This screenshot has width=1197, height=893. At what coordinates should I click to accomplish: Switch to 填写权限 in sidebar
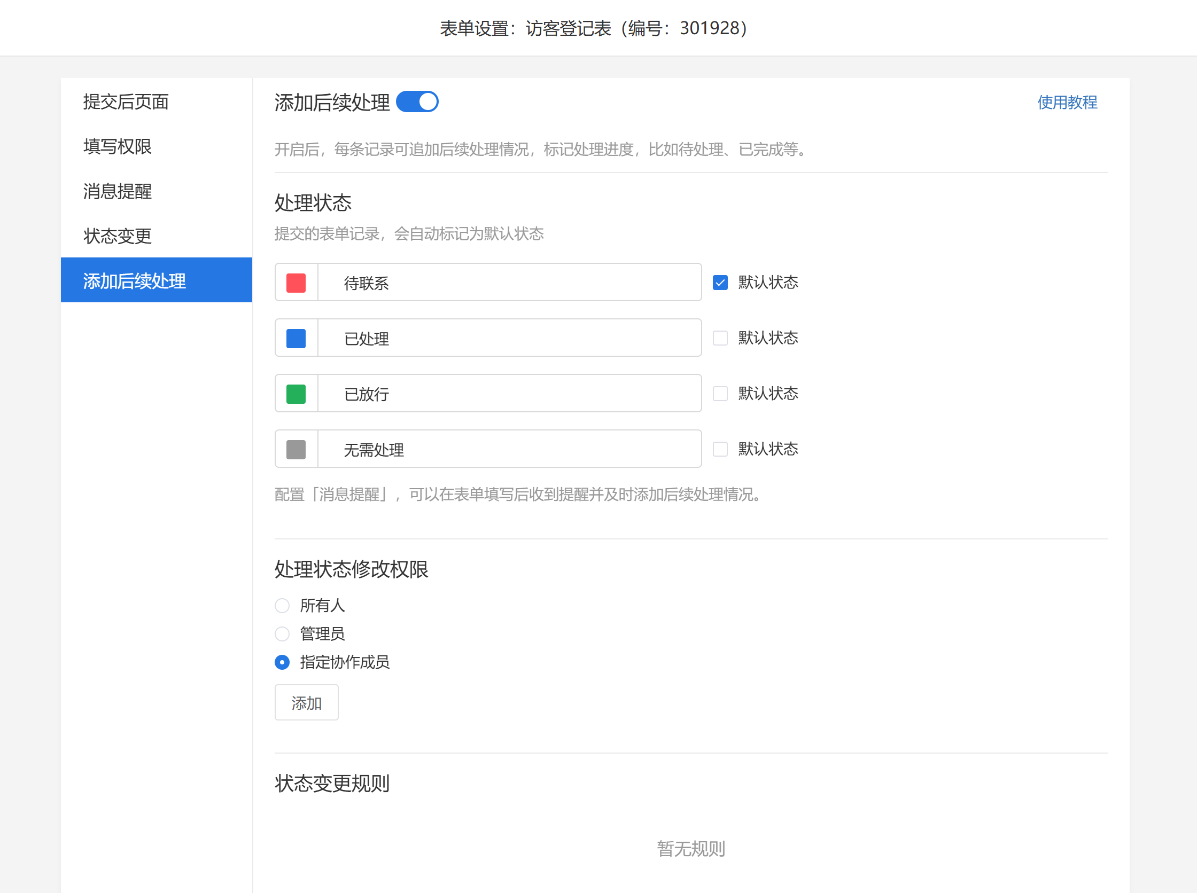click(118, 146)
